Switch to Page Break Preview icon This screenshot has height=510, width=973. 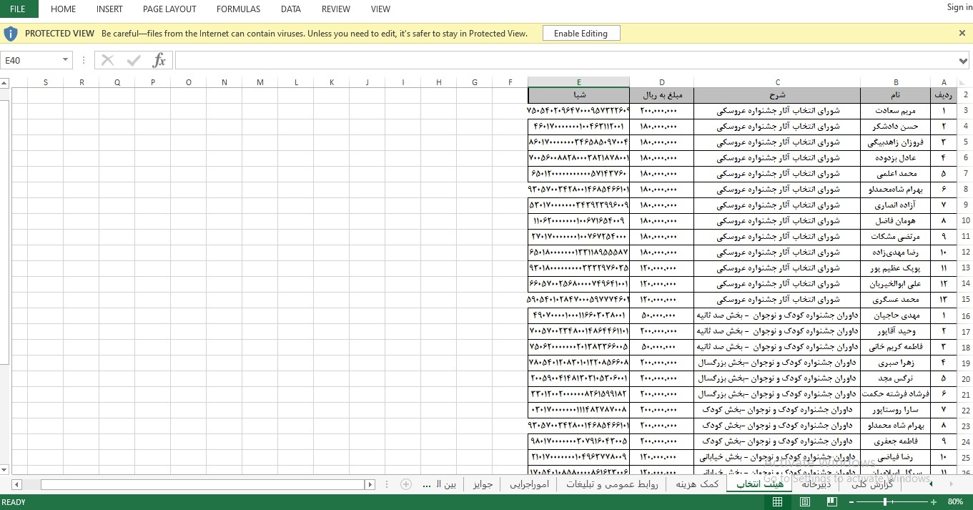coord(832,502)
